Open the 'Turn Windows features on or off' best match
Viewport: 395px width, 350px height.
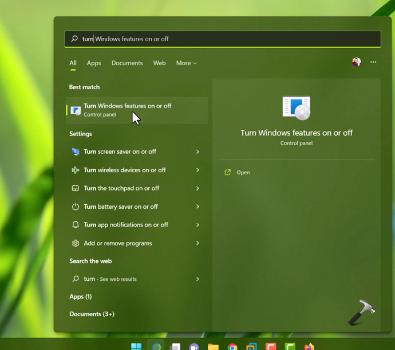pyautogui.click(x=137, y=110)
